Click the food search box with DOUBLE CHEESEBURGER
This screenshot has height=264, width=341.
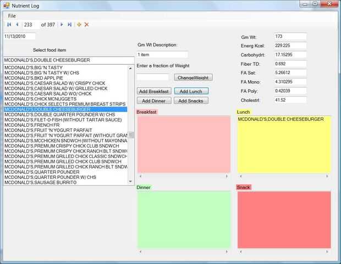69,60
